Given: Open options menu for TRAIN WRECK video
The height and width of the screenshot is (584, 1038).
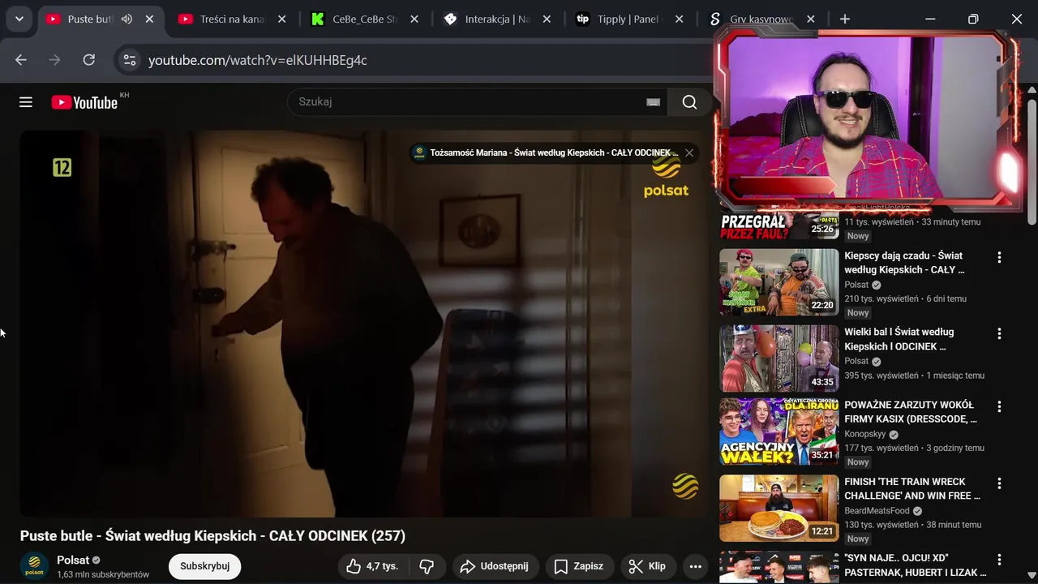Looking at the screenshot, I should coord(999,483).
